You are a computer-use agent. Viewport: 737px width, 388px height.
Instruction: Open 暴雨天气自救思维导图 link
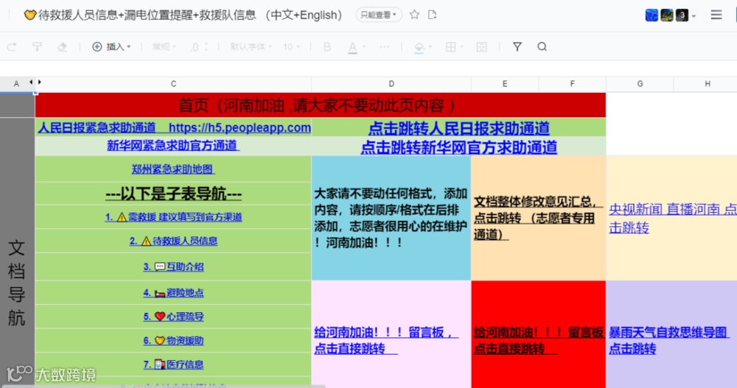click(669, 341)
